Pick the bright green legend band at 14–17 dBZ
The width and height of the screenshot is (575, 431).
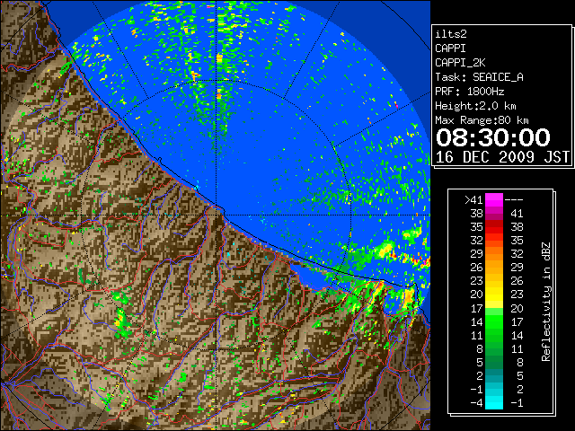point(494,321)
